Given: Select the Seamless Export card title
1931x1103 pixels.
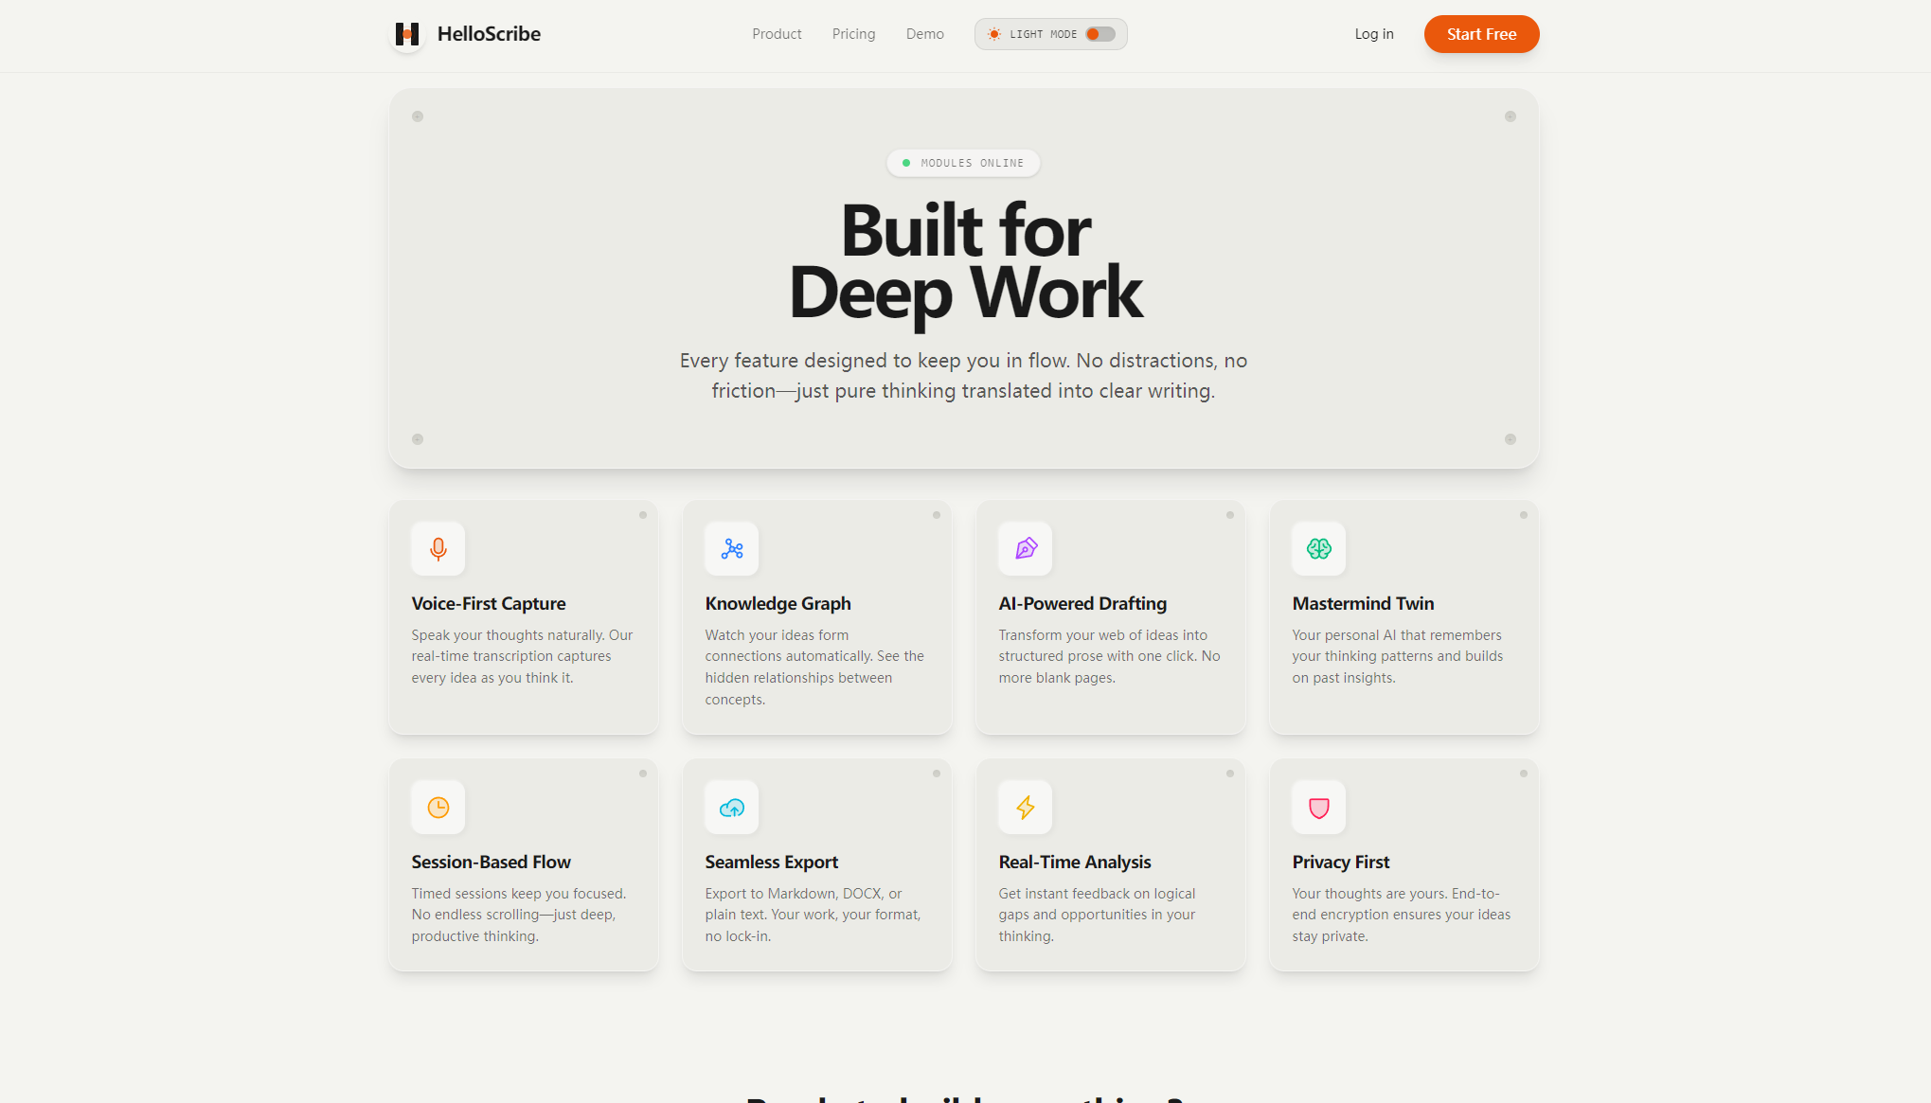Looking at the screenshot, I should [771, 862].
